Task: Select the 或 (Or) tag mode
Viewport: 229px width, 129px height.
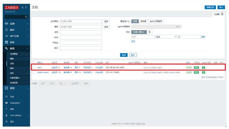Action: point(149,32)
